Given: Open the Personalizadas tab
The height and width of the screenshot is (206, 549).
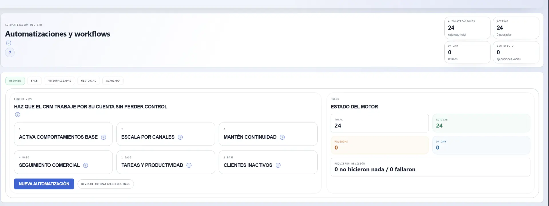Looking at the screenshot, I should 59,81.
